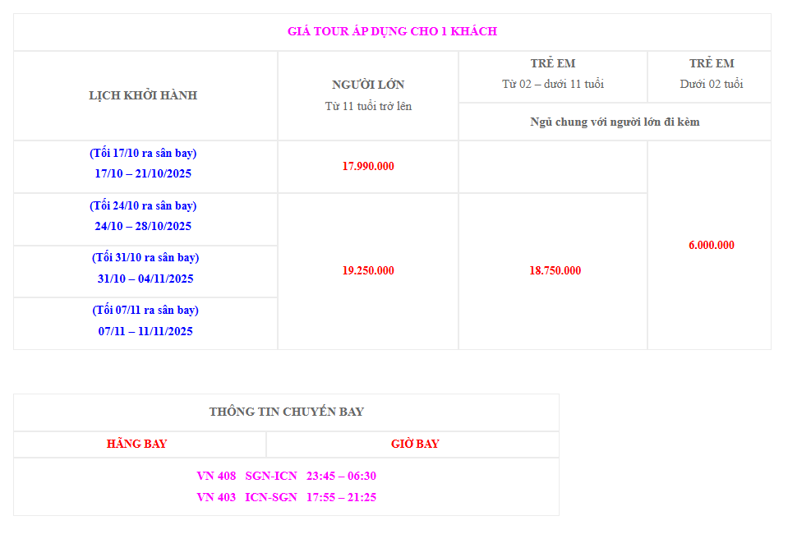Image resolution: width=811 pixels, height=539 pixels.
Task: Click the "NGƯỜI LỚN" column header
Action: point(368,85)
